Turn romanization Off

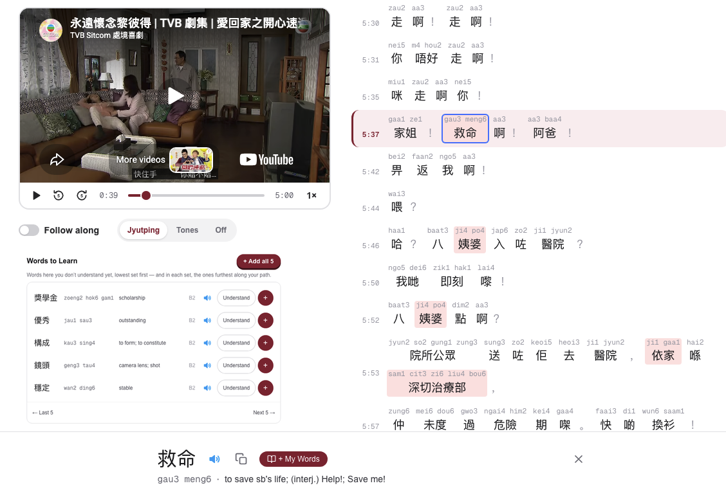[x=221, y=230]
